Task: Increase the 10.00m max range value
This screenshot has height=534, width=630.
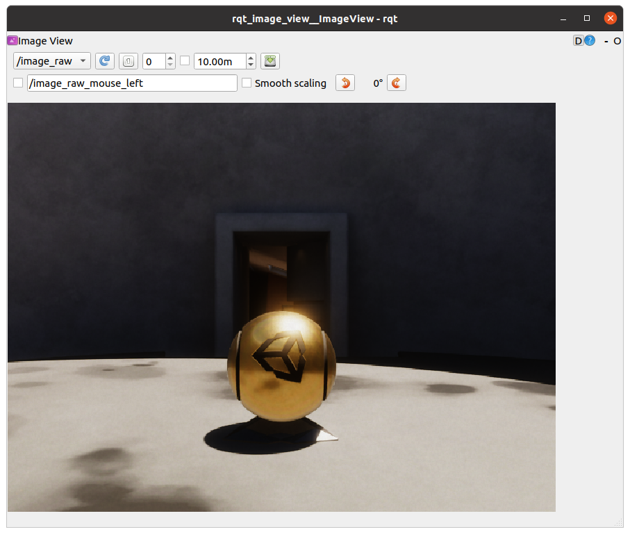Action: pyautogui.click(x=251, y=58)
